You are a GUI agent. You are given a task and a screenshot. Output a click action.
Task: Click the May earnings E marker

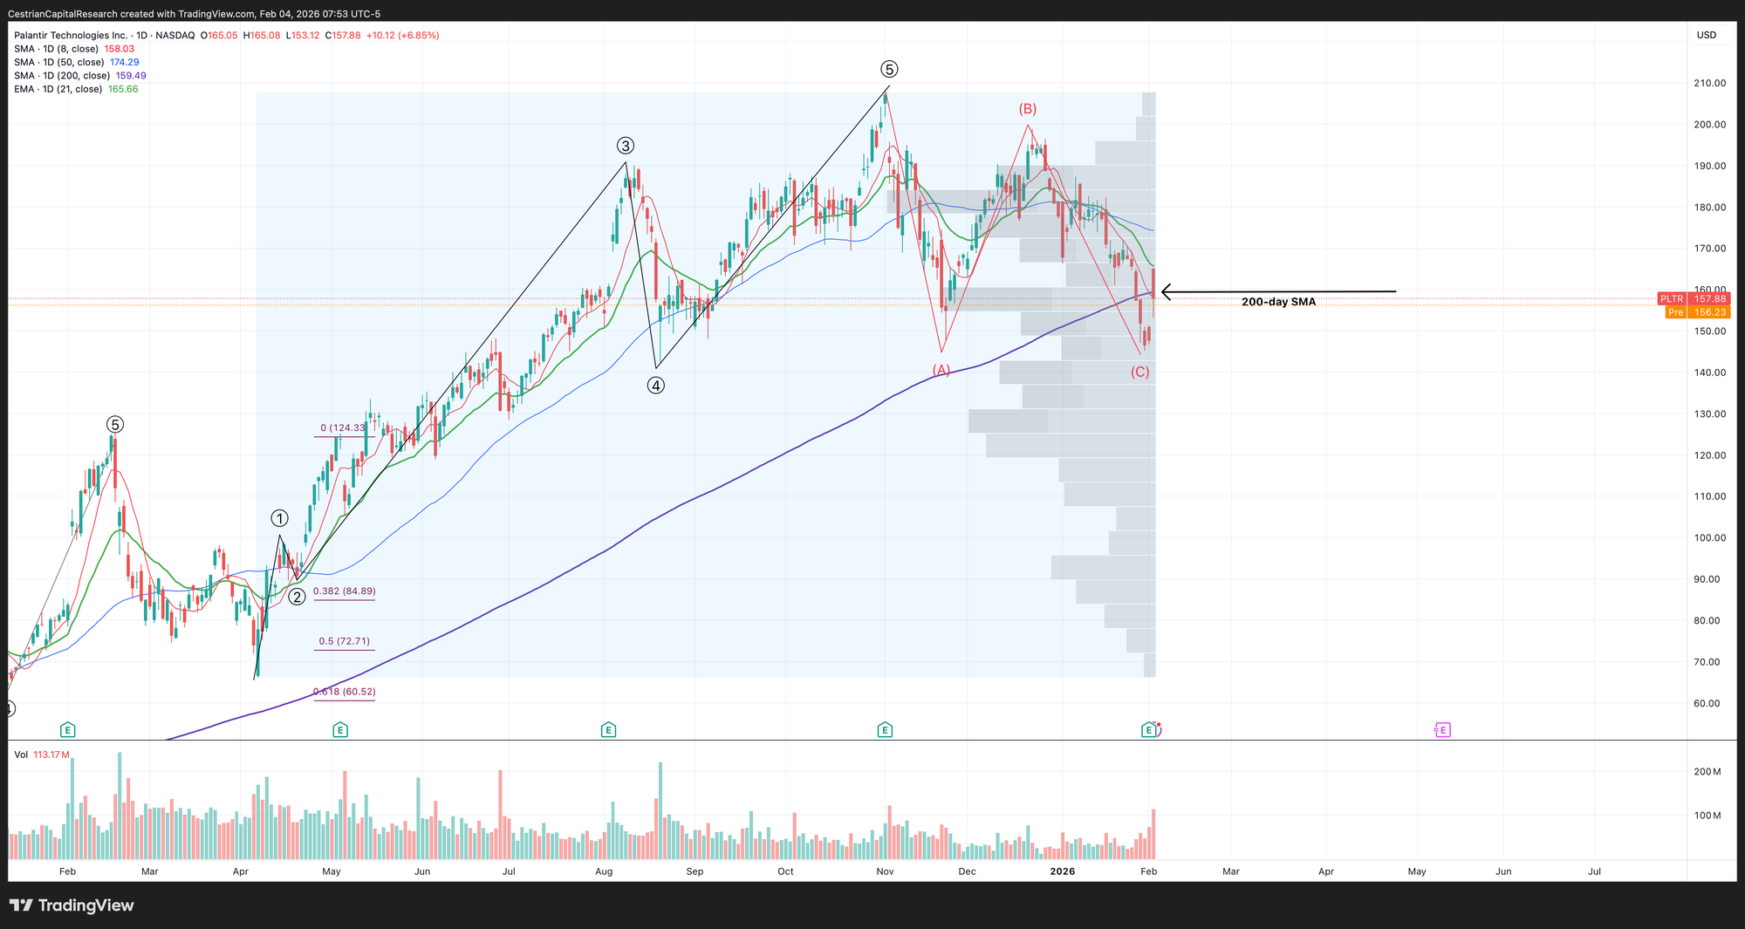pyautogui.click(x=340, y=729)
